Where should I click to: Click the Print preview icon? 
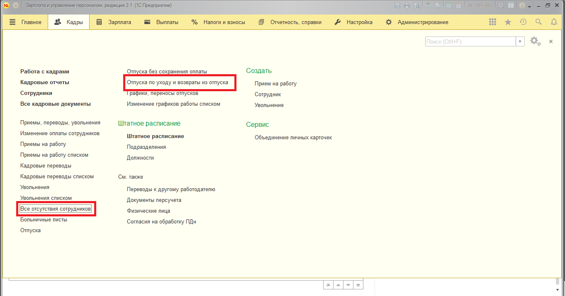[x=416, y=5]
